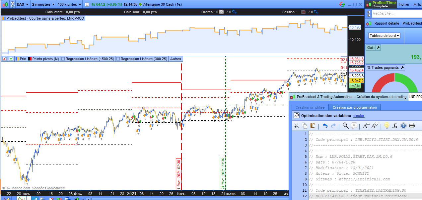Click the 15 931,8 pivot price label
Screen dimensions: 422x200
tap(357, 59)
